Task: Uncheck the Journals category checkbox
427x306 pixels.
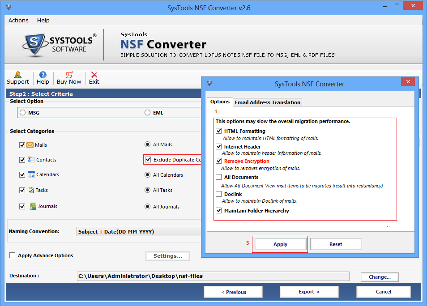Action: (x=22, y=206)
